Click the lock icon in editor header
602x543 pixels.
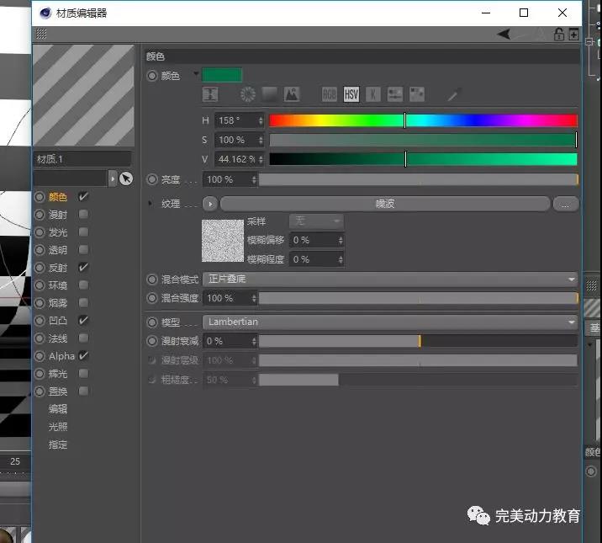pyautogui.click(x=558, y=35)
